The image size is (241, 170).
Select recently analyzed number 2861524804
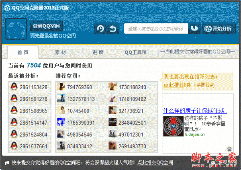(33, 135)
